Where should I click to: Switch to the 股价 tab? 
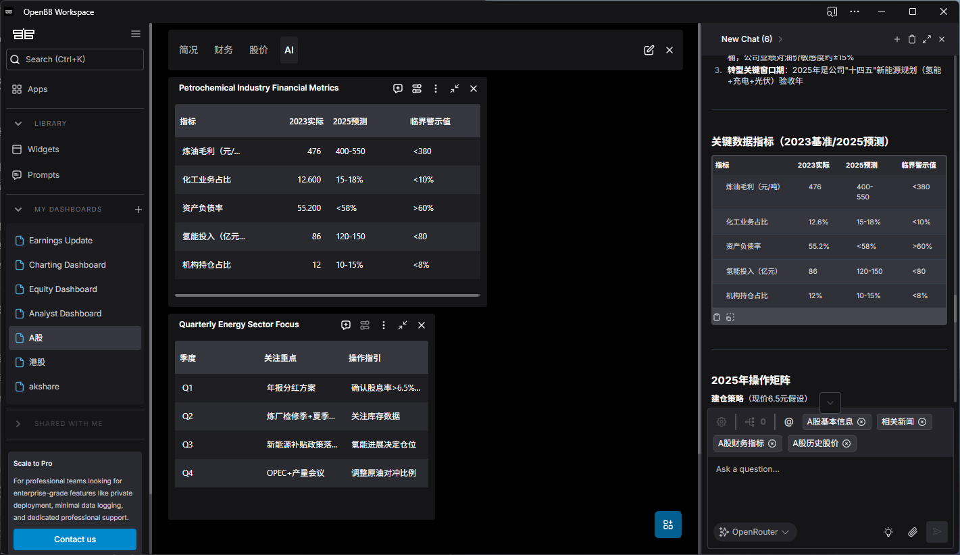click(x=259, y=50)
